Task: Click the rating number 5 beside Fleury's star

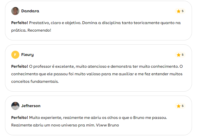Action: [183, 55]
